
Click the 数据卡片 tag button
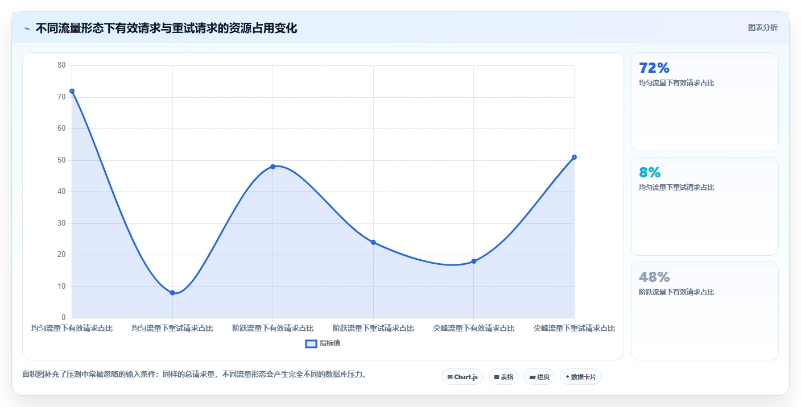point(581,377)
